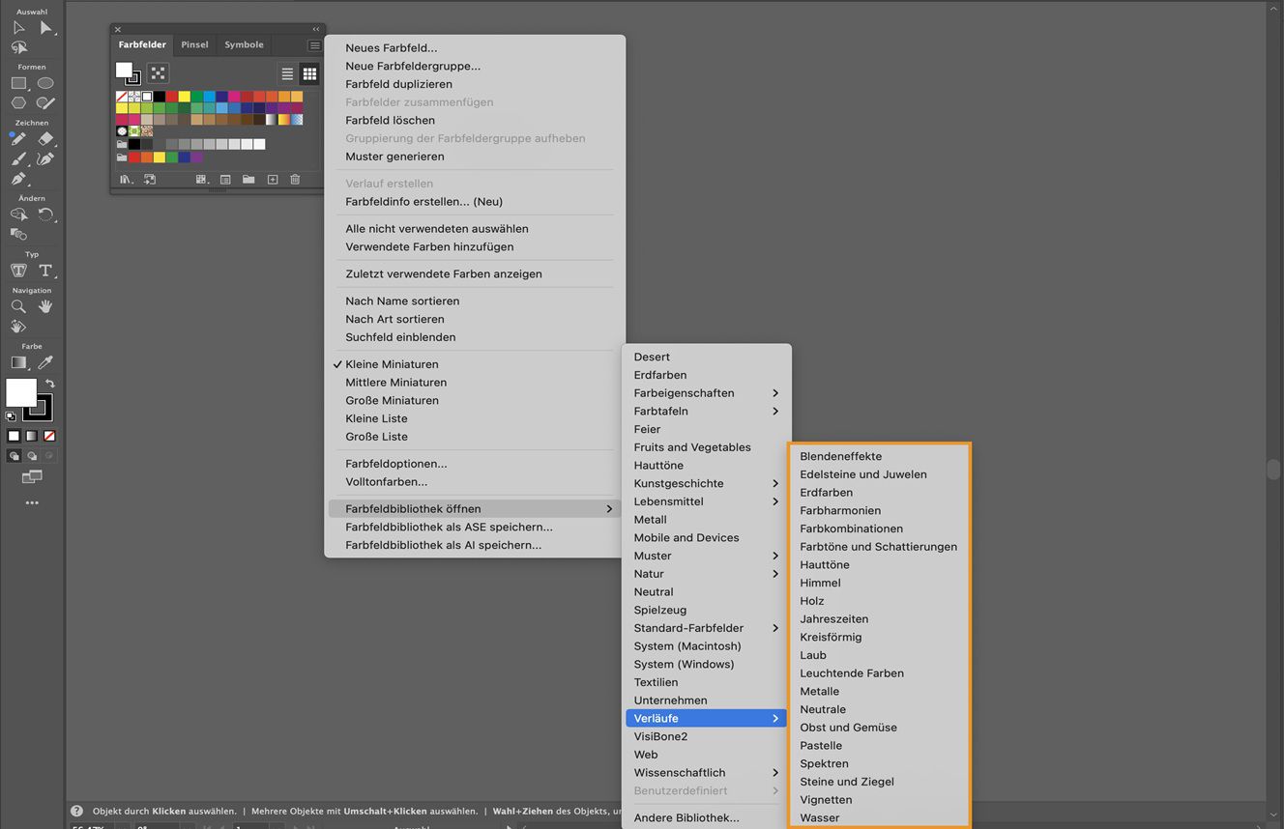Open the Farbfelder panel hamburger menu
The width and height of the screenshot is (1284, 829).
[314, 45]
